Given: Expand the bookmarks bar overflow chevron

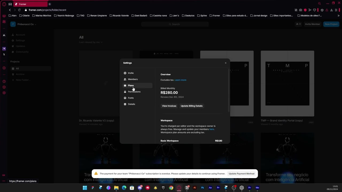Looking at the screenshot, I should pyautogui.click(x=339, y=16).
